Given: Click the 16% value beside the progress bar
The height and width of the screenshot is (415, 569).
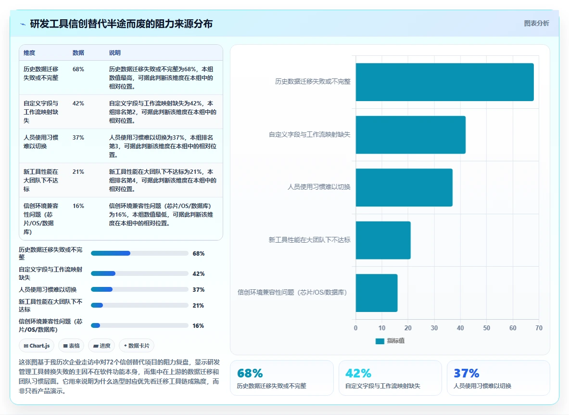Looking at the screenshot, I should [x=198, y=325].
